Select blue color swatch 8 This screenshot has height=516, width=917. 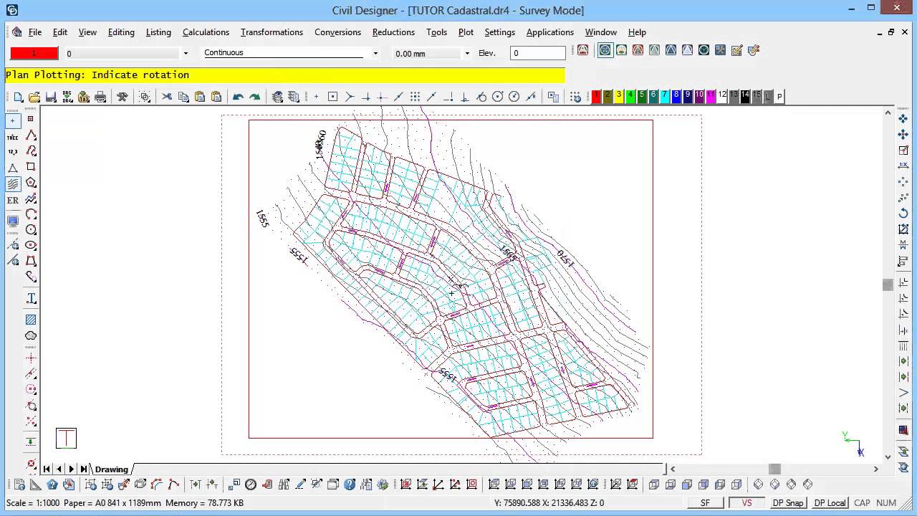point(676,96)
